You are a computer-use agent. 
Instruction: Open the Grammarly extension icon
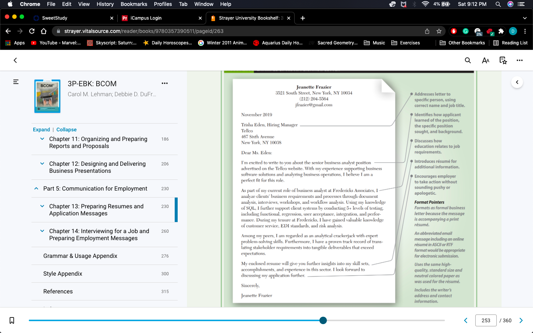pyautogui.click(x=466, y=31)
